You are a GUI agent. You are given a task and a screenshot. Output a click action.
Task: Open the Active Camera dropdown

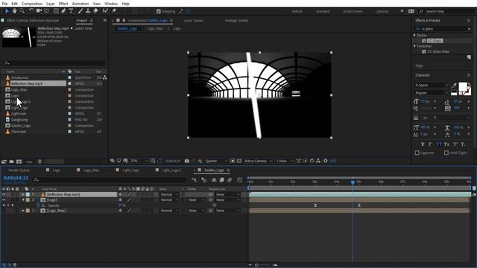[x=258, y=161]
